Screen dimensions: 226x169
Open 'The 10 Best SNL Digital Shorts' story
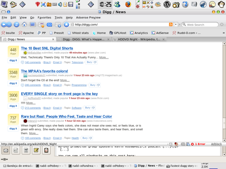click(x=47, y=48)
